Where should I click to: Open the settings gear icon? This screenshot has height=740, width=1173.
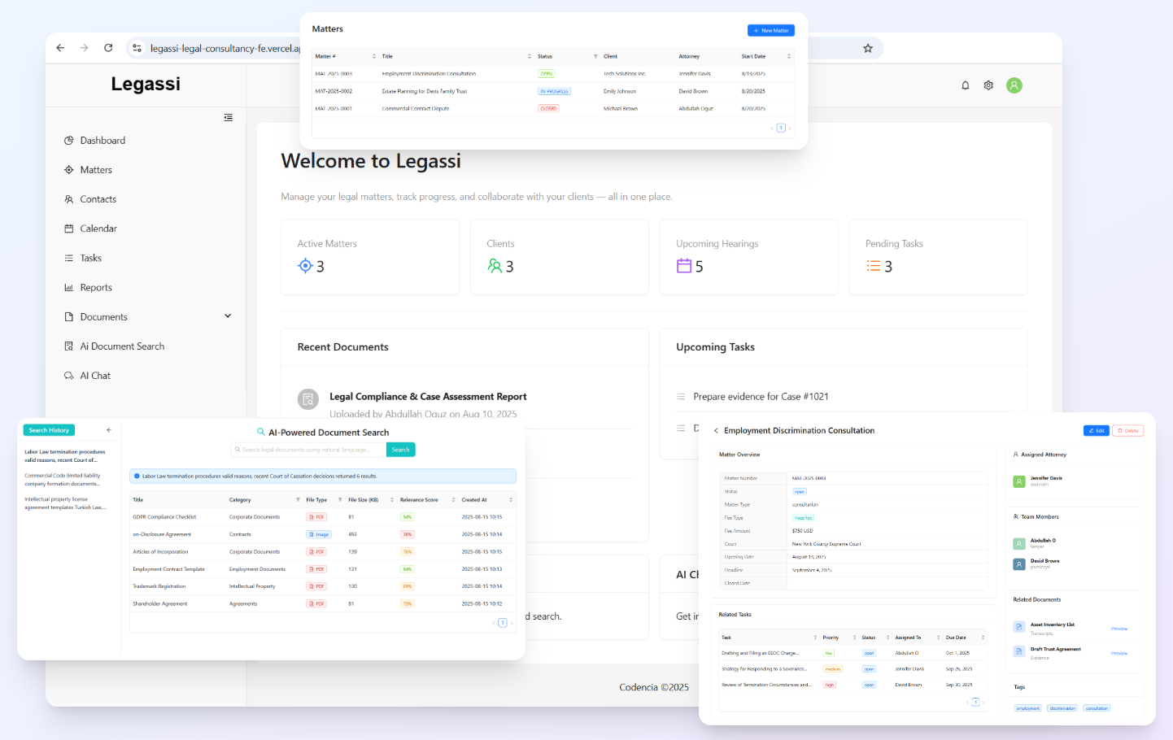tap(988, 85)
